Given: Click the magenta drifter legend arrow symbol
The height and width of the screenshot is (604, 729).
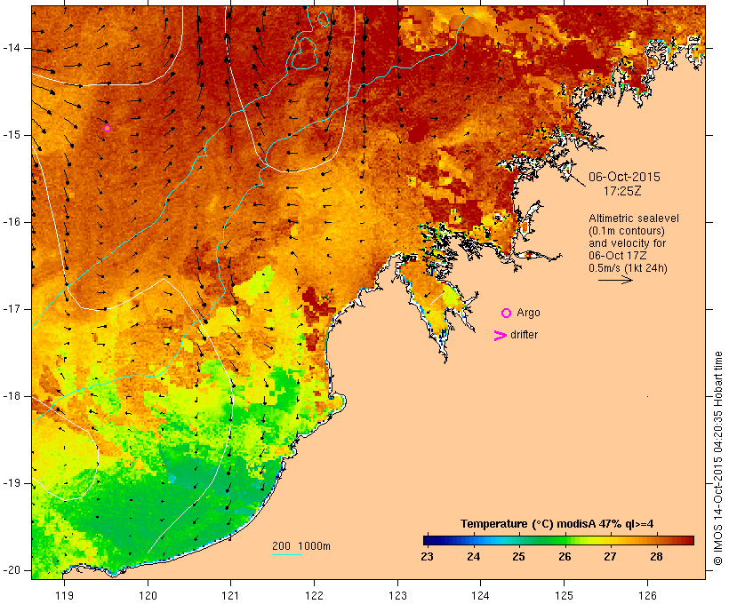Looking at the screenshot, I should [500, 336].
